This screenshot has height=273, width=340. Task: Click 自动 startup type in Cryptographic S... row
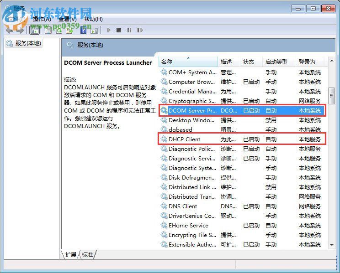pyautogui.click(x=271, y=101)
